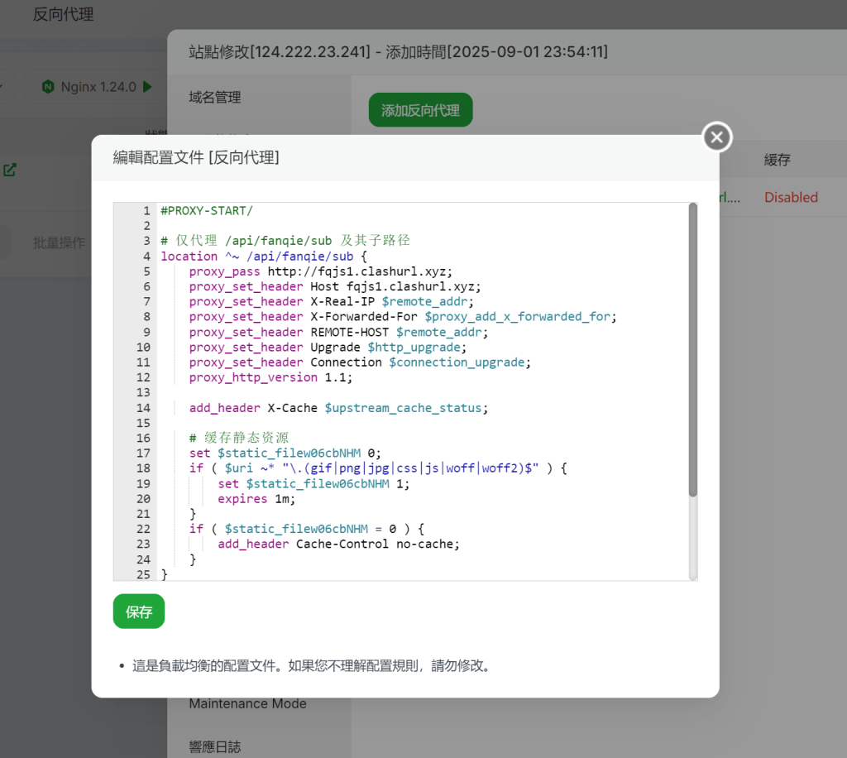847x758 pixels.
Task: Click the Disabled cache status text
Action: [791, 197]
